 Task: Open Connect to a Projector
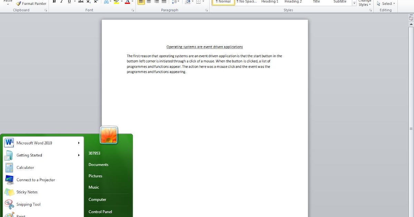43,180
